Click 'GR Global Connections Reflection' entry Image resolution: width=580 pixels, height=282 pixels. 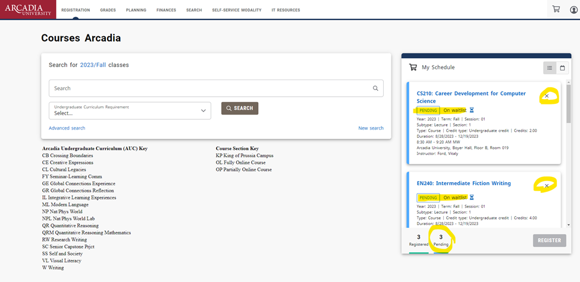(x=78, y=191)
